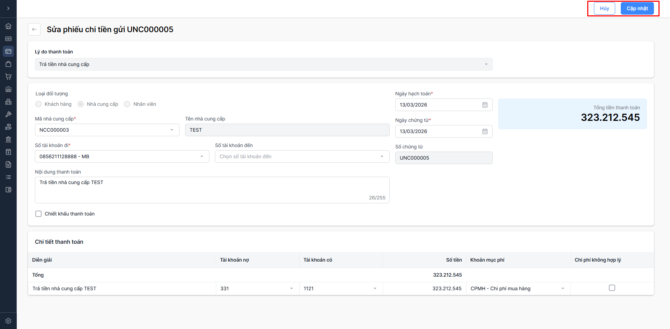Tick the Chi phí không hợp lý checkbox
This screenshot has height=329, width=670.
pos(612,288)
